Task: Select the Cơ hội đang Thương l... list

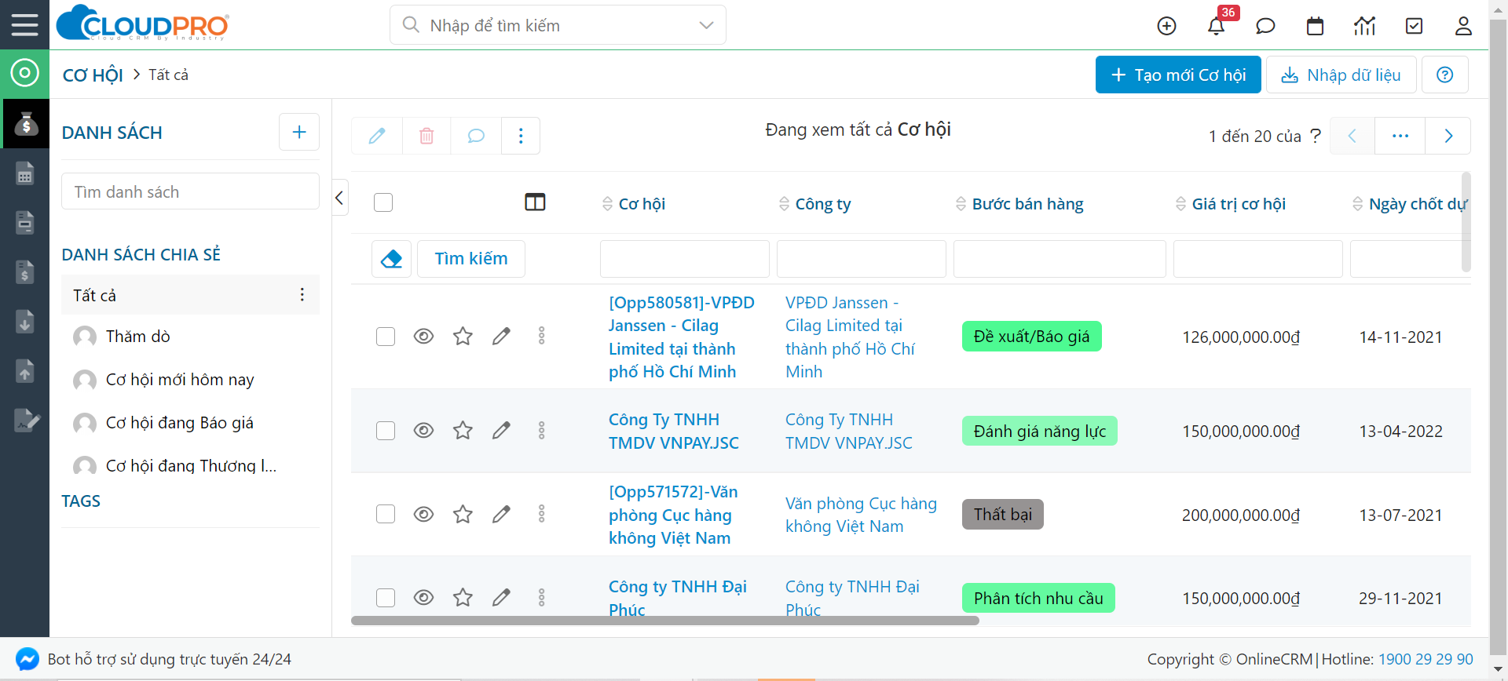Action: (190, 466)
